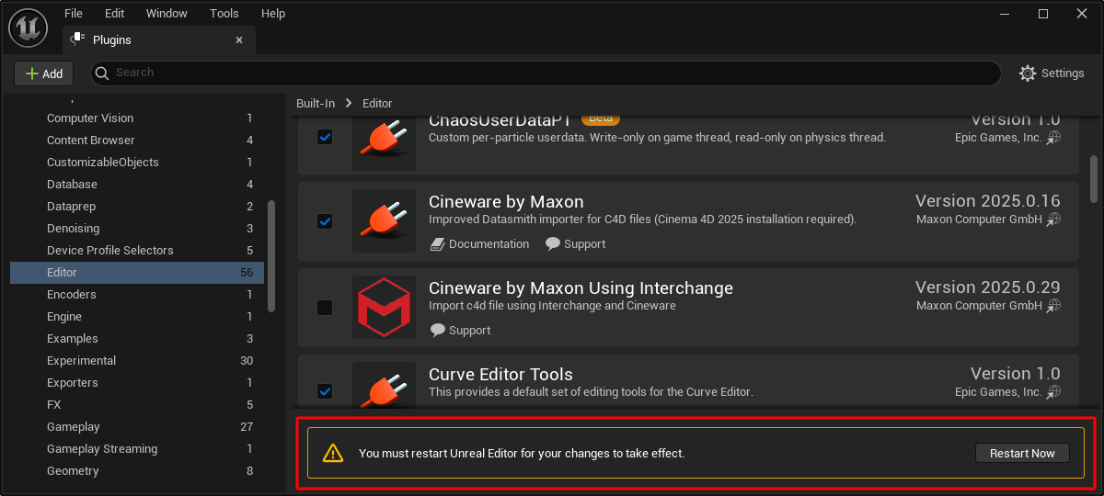
Task: Select the Database category
Action: click(x=137, y=185)
